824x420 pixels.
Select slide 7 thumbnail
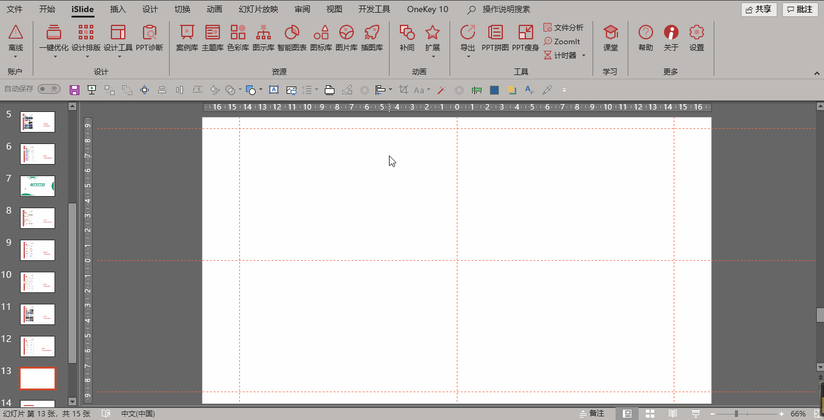point(38,186)
